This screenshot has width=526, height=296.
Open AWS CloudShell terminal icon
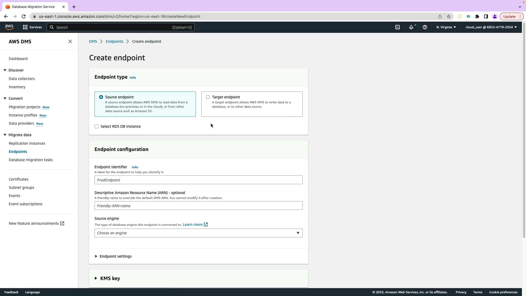[398, 27]
